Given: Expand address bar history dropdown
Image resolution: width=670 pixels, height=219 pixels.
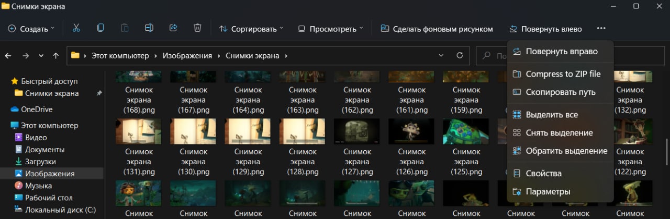Looking at the screenshot, I should (x=441, y=55).
